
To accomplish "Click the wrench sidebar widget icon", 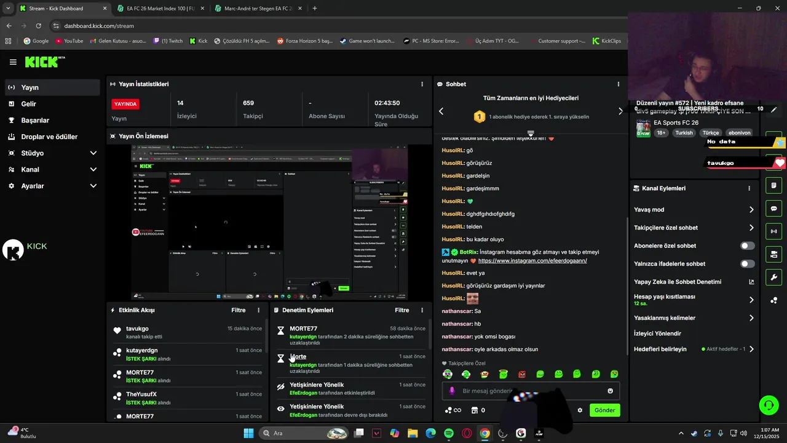I will 773,277.
